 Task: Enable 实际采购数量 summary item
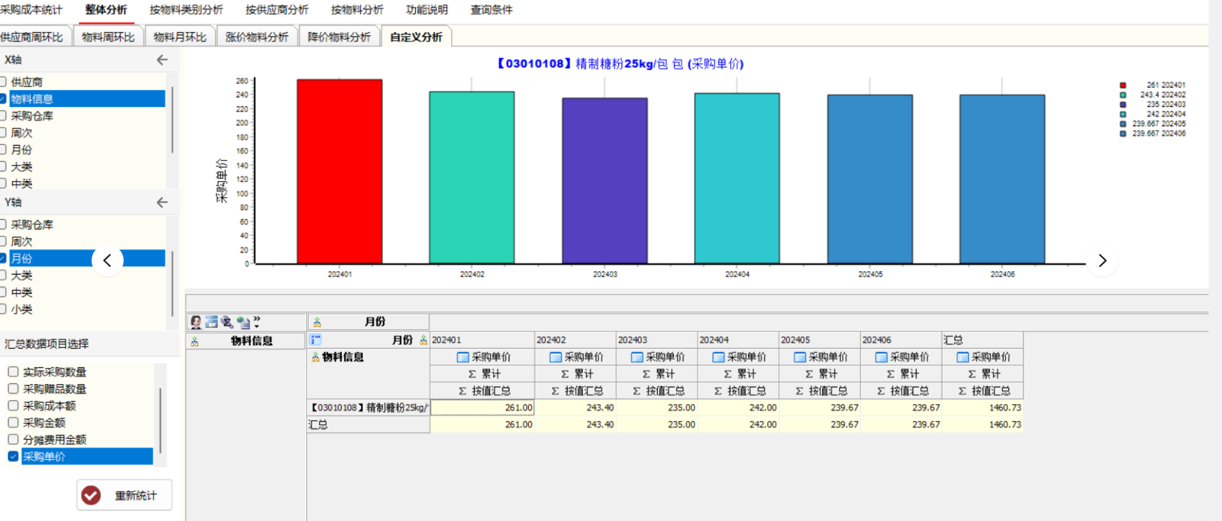(13, 371)
